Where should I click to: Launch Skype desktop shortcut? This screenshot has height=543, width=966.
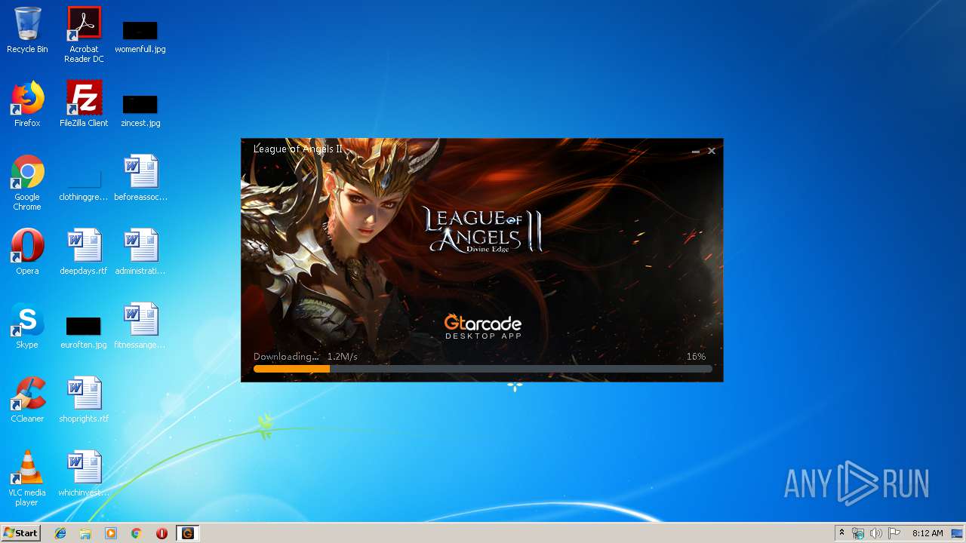click(x=27, y=326)
